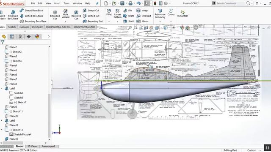The width and height of the screenshot is (271, 152).
Task: Open the New document dropdown arrow
Action: 110,3
